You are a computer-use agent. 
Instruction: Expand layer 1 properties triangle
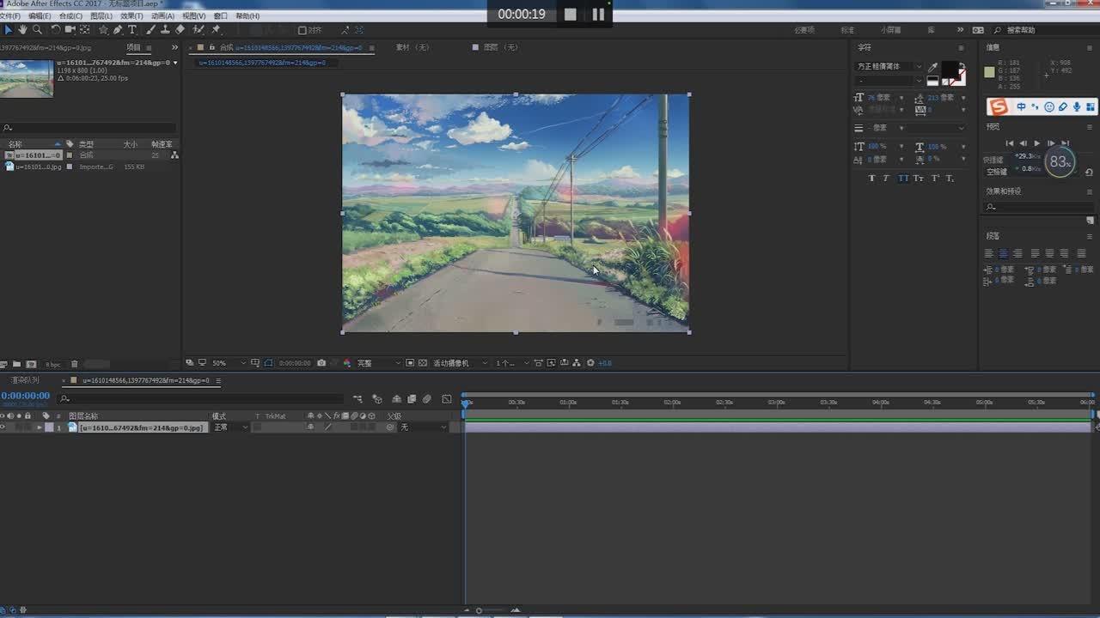coord(40,427)
